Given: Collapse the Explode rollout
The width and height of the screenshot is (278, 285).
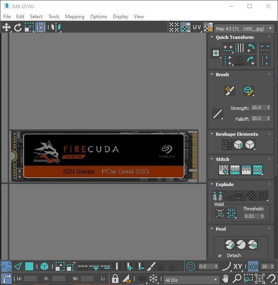Looking at the screenshot, I should click(x=212, y=184).
